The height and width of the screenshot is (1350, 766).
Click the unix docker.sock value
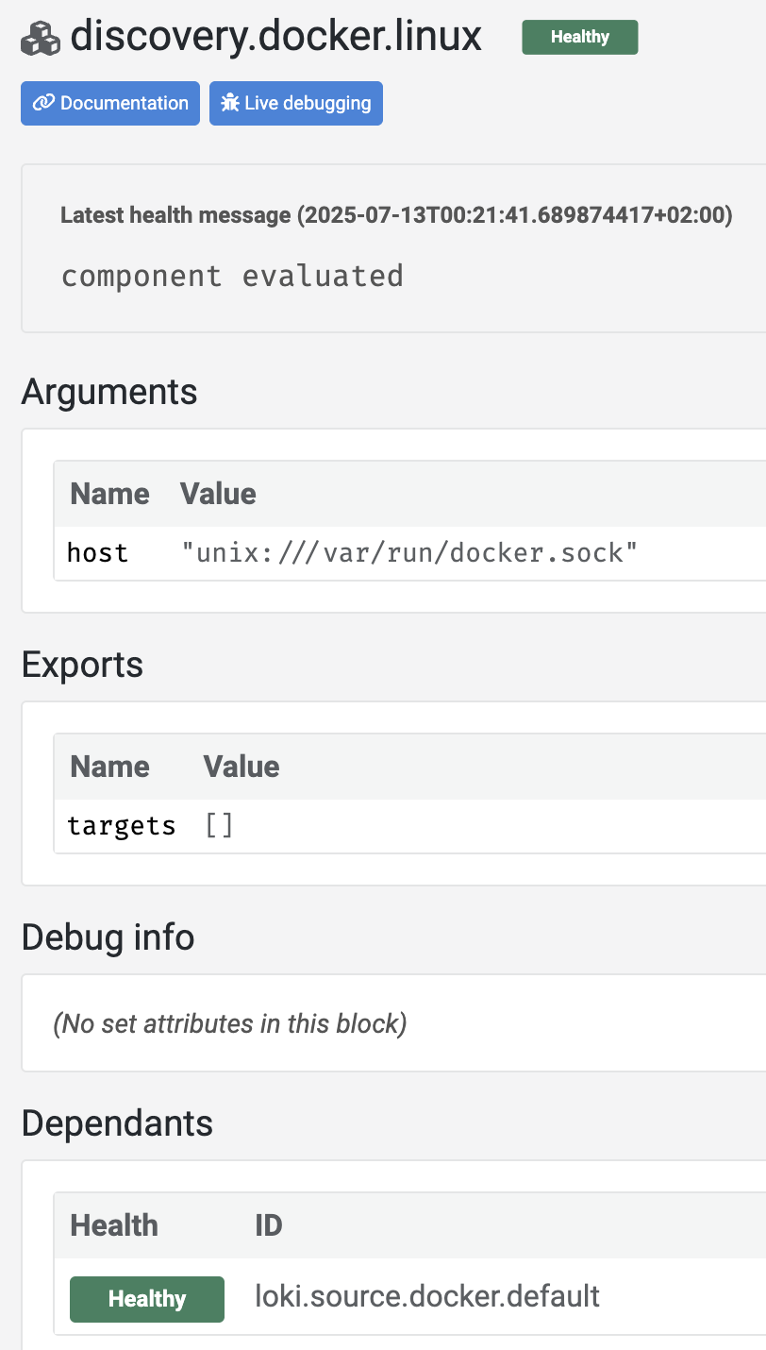[410, 552]
